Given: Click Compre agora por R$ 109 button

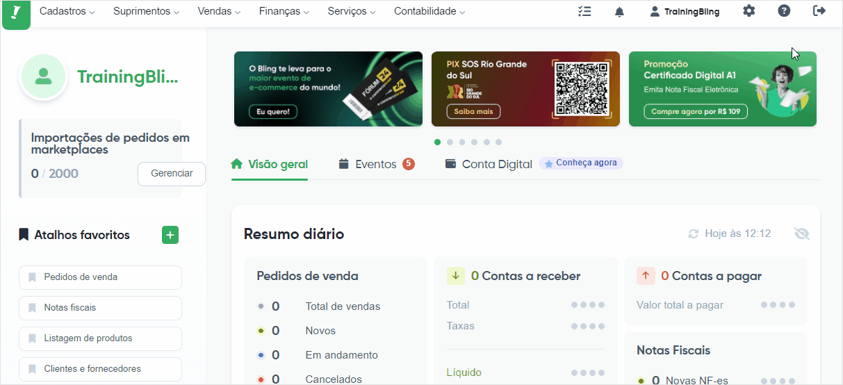Looking at the screenshot, I should click(x=695, y=111).
